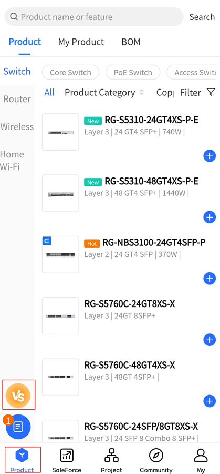The height and width of the screenshot is (474, 220).
Task: Select the All filter option
Action: coord(49,92)
